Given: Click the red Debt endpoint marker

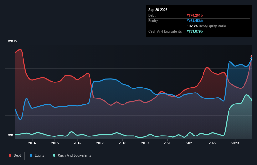Looking at the screenshot, I should [252, 56].
